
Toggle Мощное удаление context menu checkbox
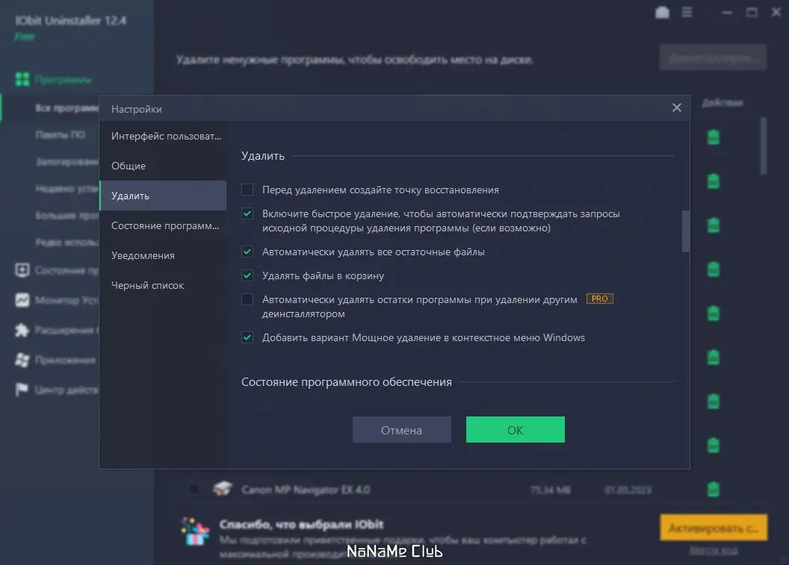click(x=247, y=337)
